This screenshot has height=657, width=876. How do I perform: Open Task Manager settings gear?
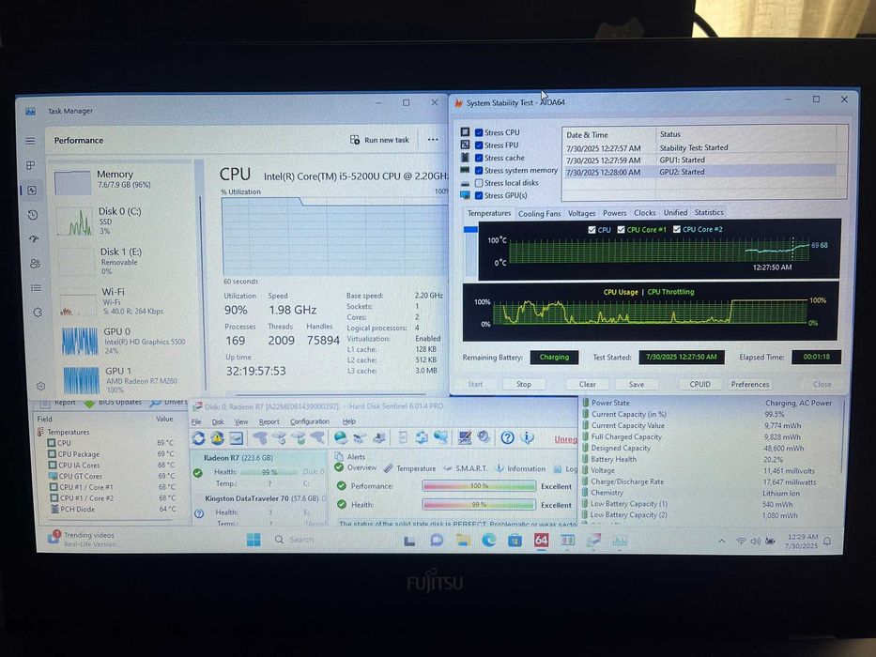click(x=40, y=386)
